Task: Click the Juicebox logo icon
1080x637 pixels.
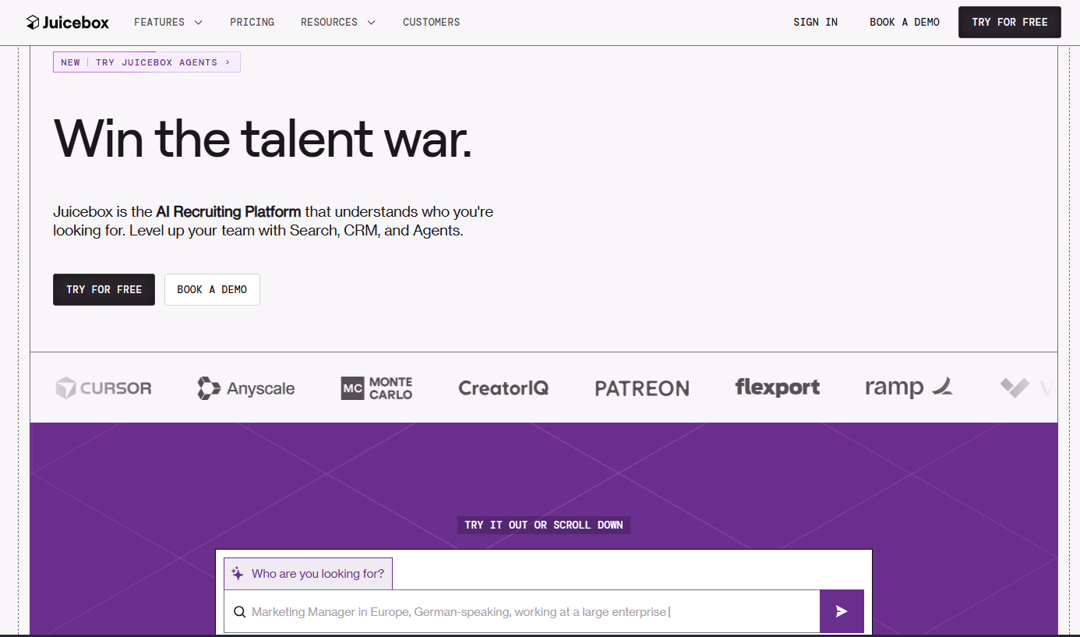Action: click(x=33, y=23)
